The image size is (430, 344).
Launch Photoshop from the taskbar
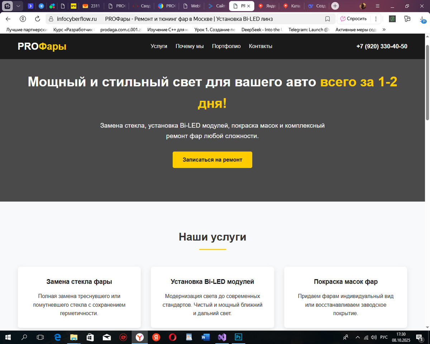pyautogui.click(x=239, y=337)
